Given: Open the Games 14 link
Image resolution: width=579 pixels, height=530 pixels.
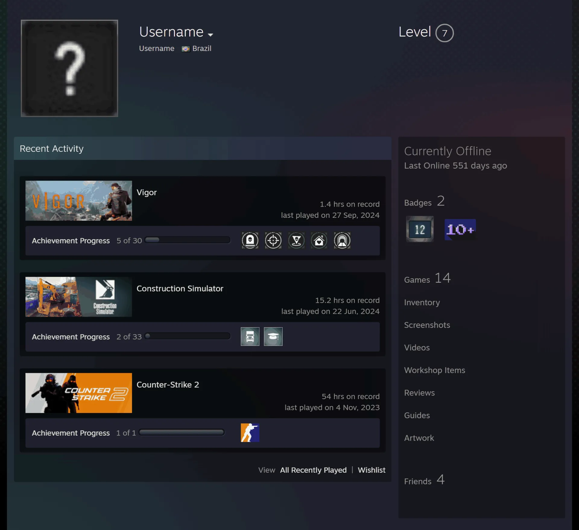Looking at the screenshot, I should coord(427,278).
